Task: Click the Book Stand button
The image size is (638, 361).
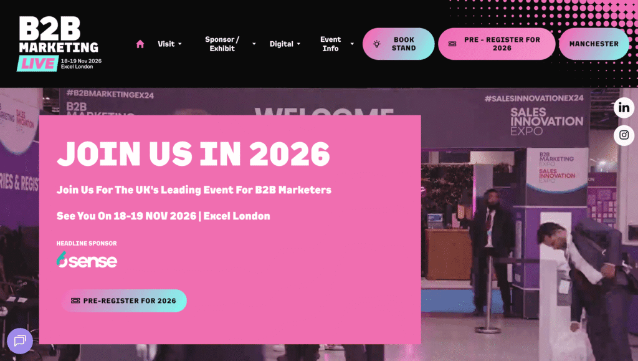Action: [x=398, y=44]
